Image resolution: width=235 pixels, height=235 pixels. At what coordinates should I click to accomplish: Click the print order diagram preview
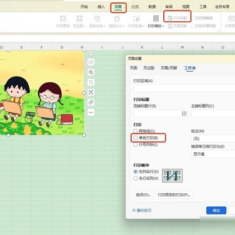coord(172,176)
